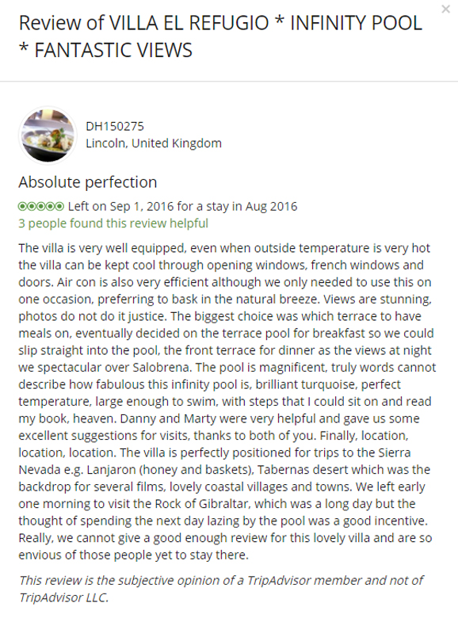The width and height of the screenshot is (458, 618).
Task: Click the 3 people found this helpful text
Action: (x=113, y=223)
